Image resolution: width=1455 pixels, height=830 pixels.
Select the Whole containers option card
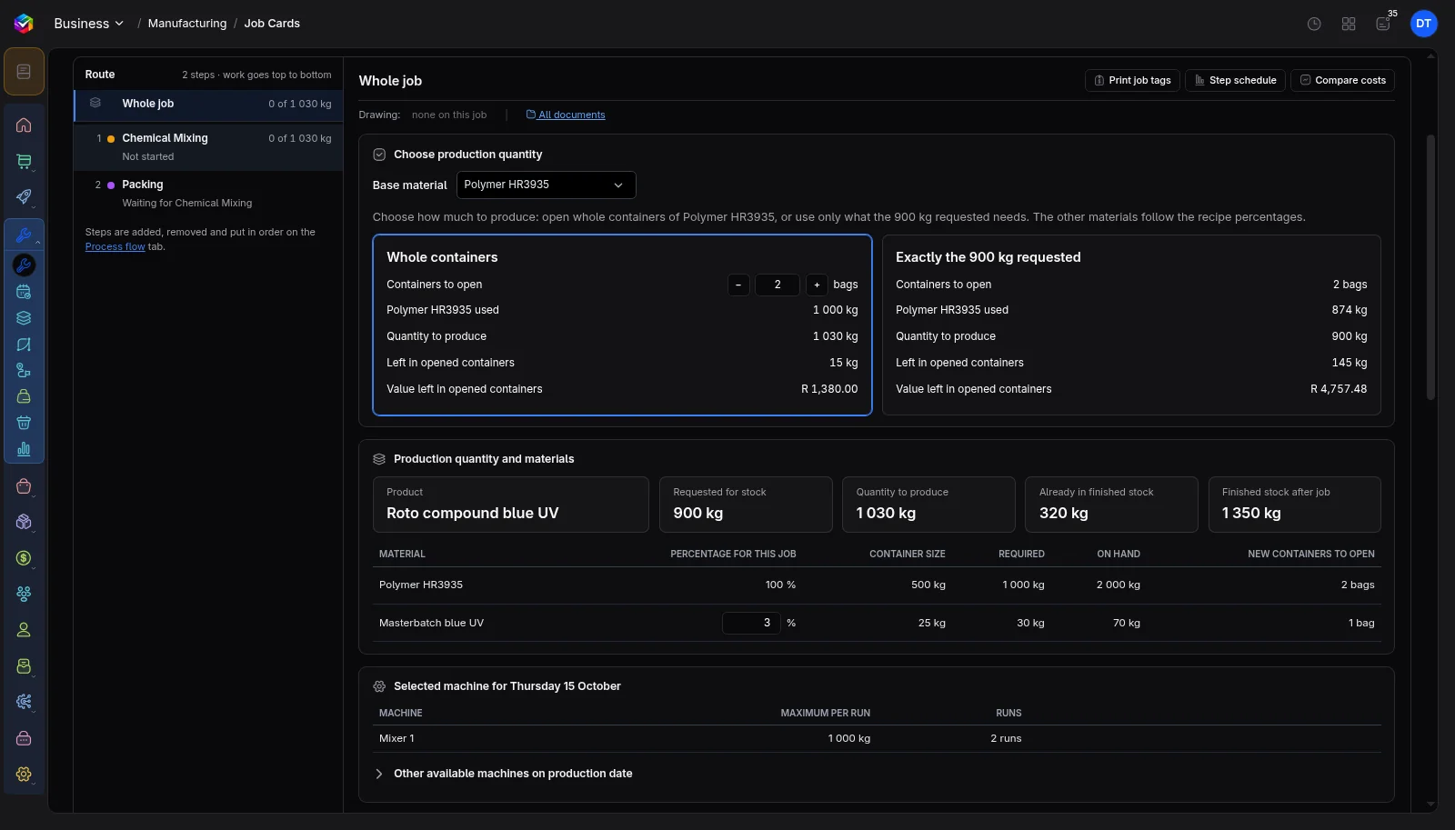(622, 325)
